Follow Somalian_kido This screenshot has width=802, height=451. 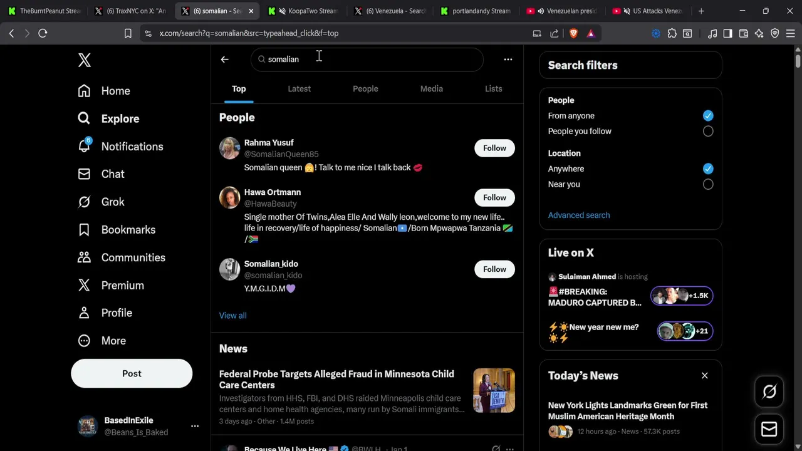(x=494, y=269)
